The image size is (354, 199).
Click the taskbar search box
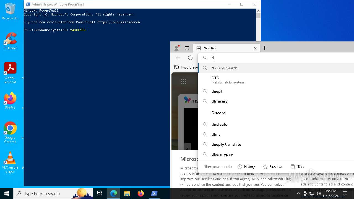click(53, 193)
